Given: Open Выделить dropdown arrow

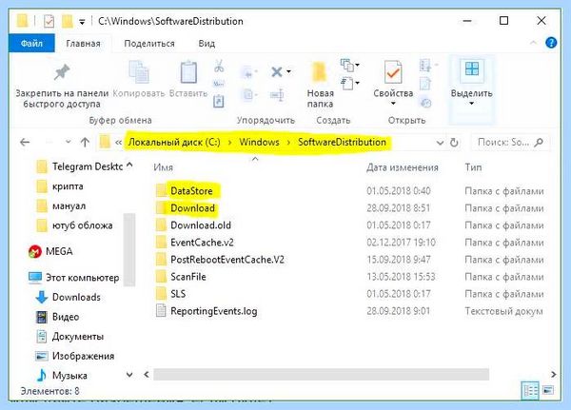Looking at the screenshot, I should tap(471, 104).
